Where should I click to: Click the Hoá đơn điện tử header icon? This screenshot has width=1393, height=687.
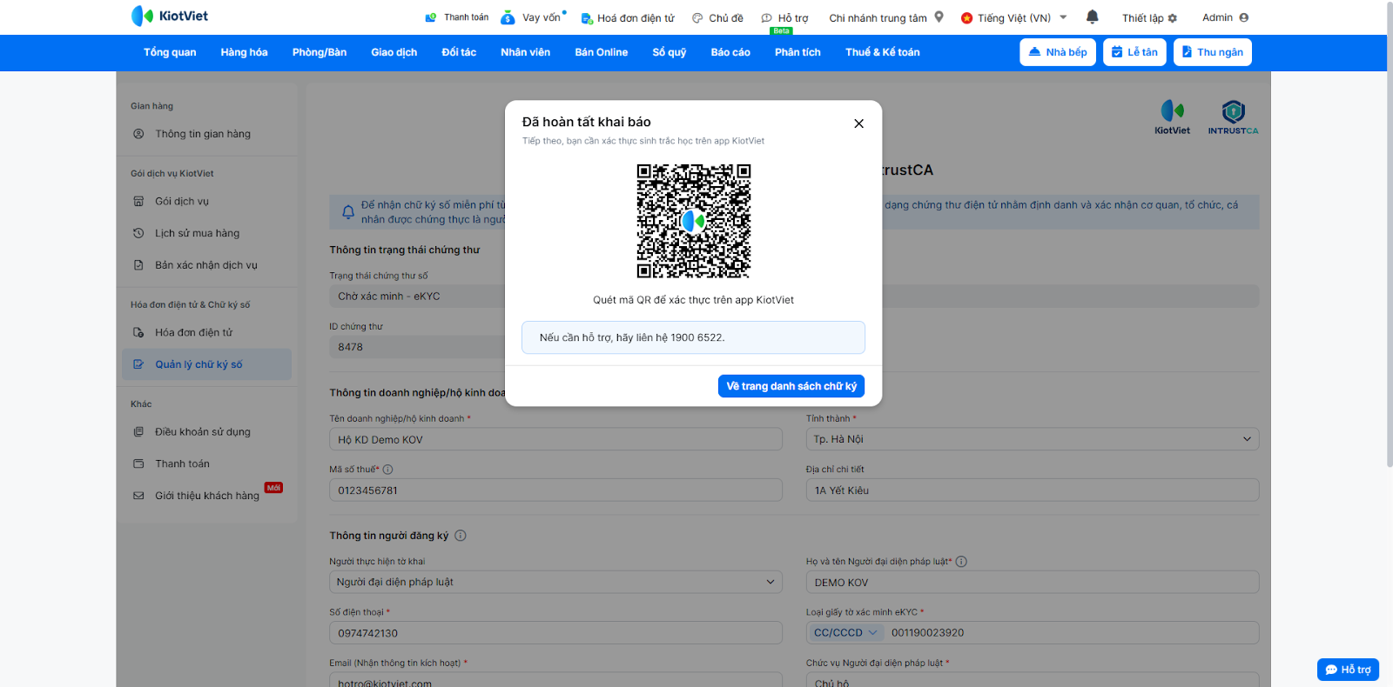pyautogui.click(x=587, y=18)
